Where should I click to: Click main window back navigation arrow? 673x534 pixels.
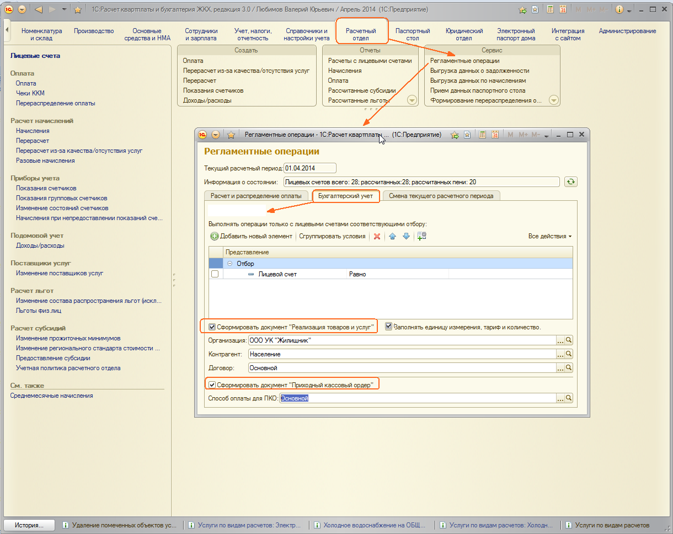pyautogui.click(x=39, y=9)
